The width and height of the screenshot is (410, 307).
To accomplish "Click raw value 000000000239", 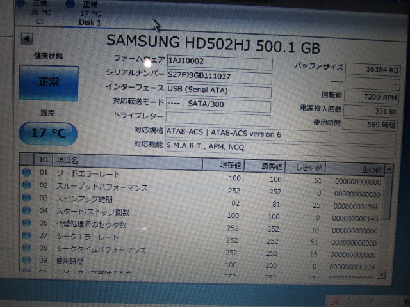I will click(352, 267).
